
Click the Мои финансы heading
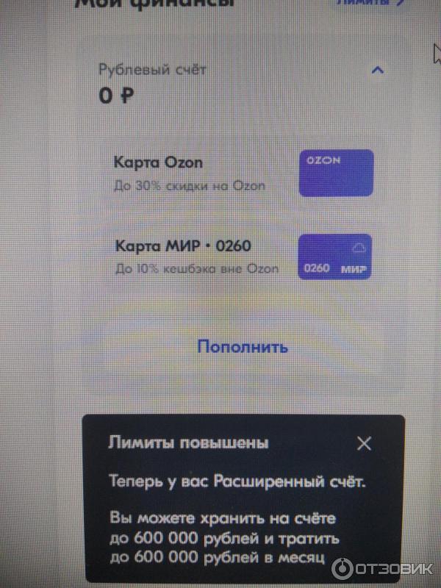point(154,3)
